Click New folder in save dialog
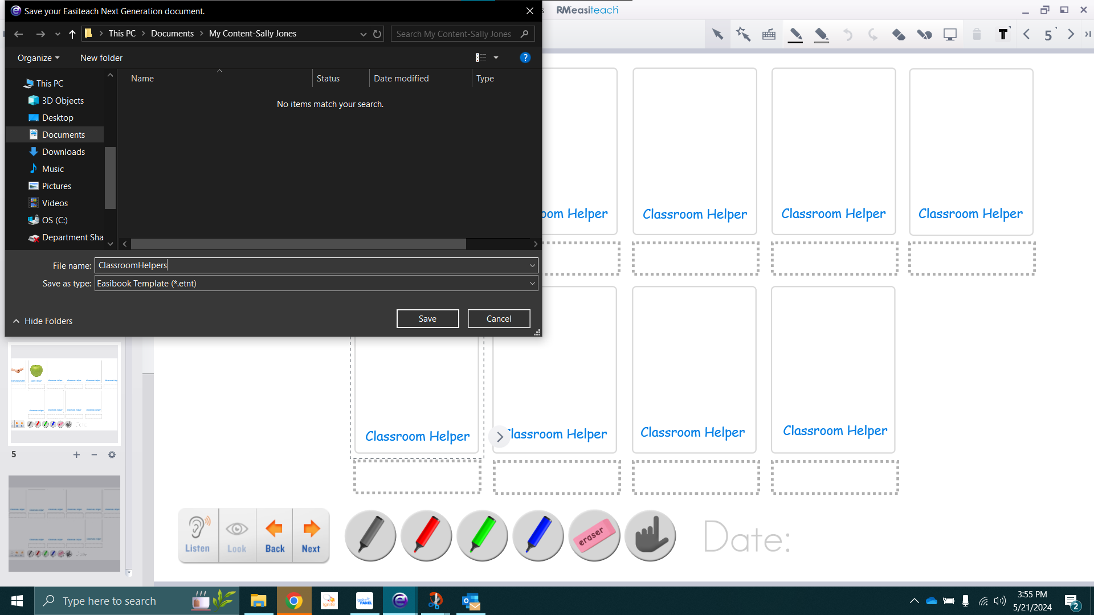This screenshot has width=1094, height=615. click(x=101, y=58)
